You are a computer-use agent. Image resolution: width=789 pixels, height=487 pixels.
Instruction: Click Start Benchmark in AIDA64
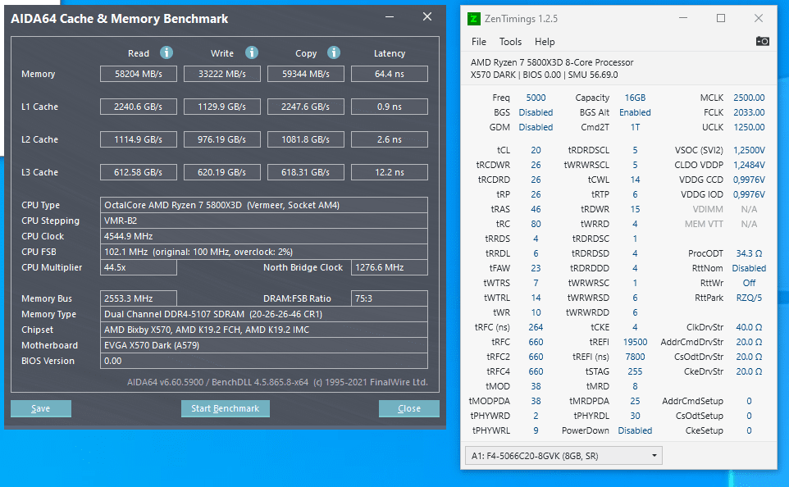tap(225, 408)
